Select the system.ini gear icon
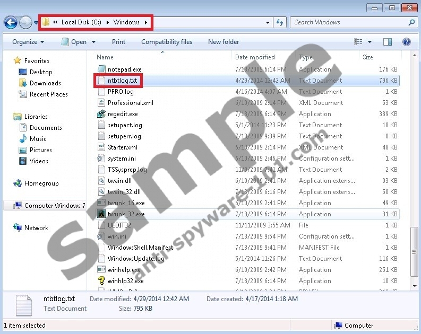Image resolution: width=421 pixels, height=334 pixels. point(101,159)
